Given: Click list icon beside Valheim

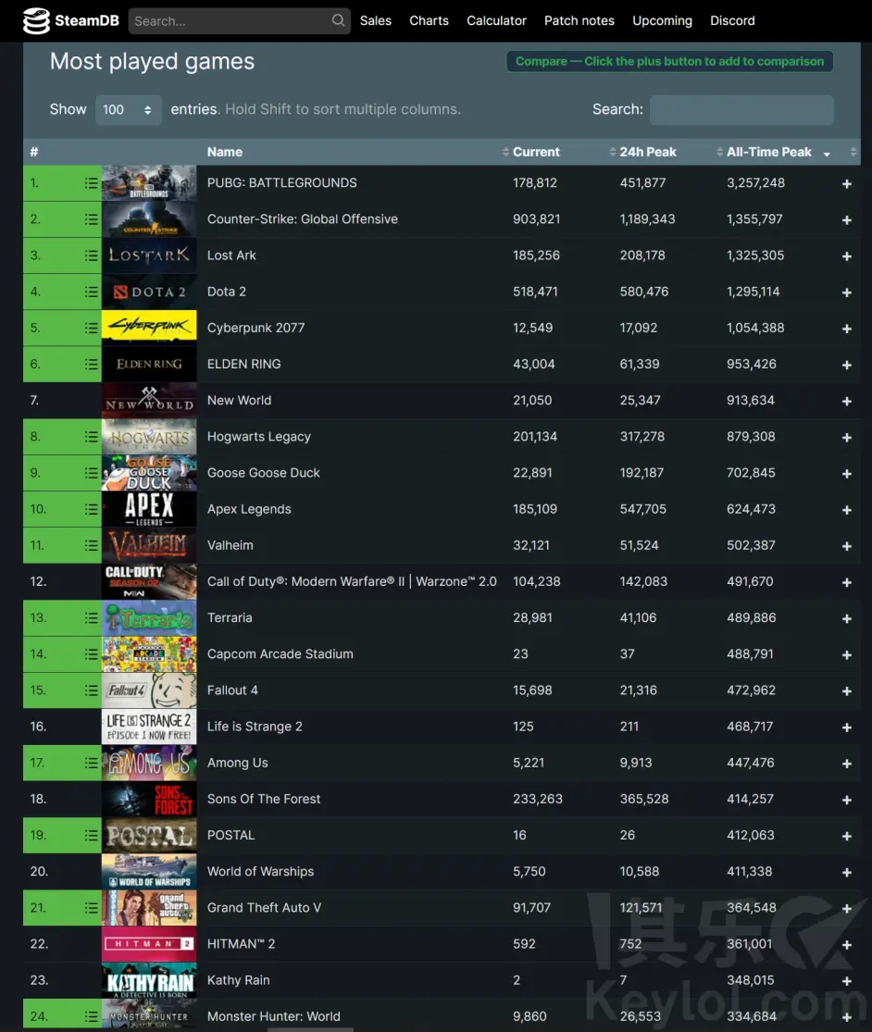Looking at the screenshot, I should [92, 545].
